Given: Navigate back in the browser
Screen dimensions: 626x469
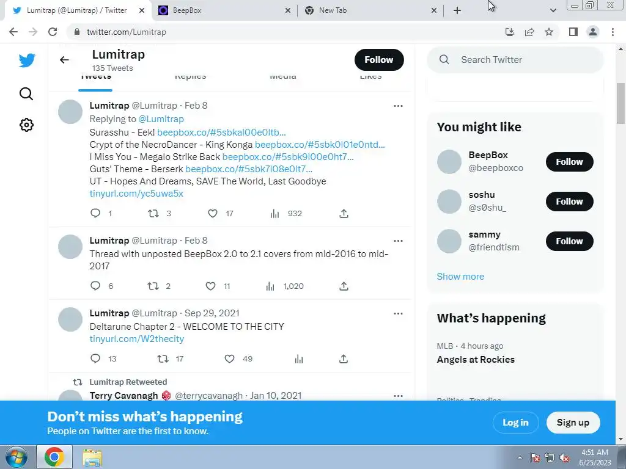Looking at the screenshot, I should click(13, 32).
